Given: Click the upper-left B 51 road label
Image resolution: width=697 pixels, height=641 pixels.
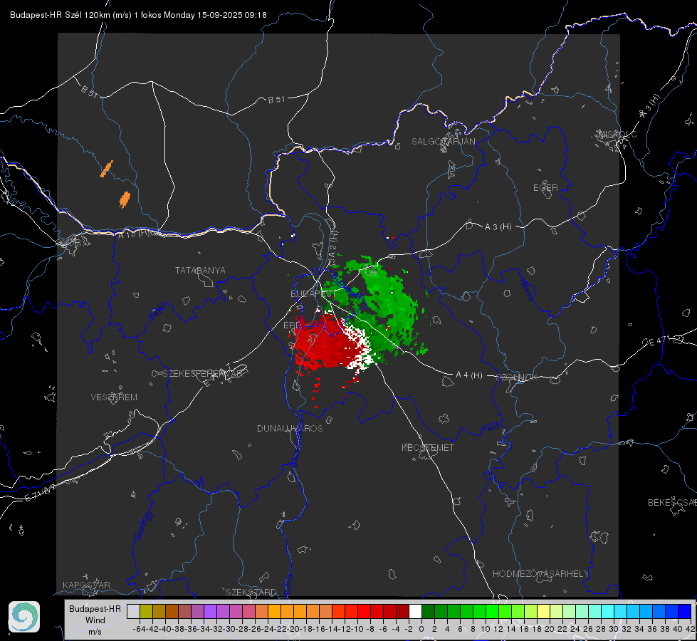Looking at the screenshot, I should [x=89, y=91].
